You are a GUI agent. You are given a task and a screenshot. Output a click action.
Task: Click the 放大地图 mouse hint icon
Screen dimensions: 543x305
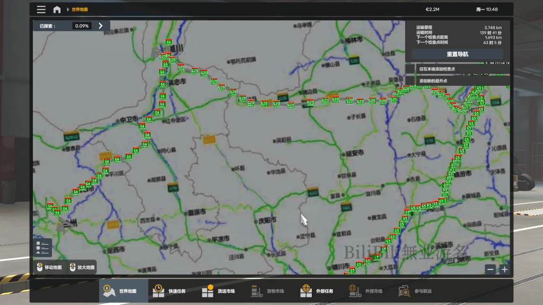[73, 267]
